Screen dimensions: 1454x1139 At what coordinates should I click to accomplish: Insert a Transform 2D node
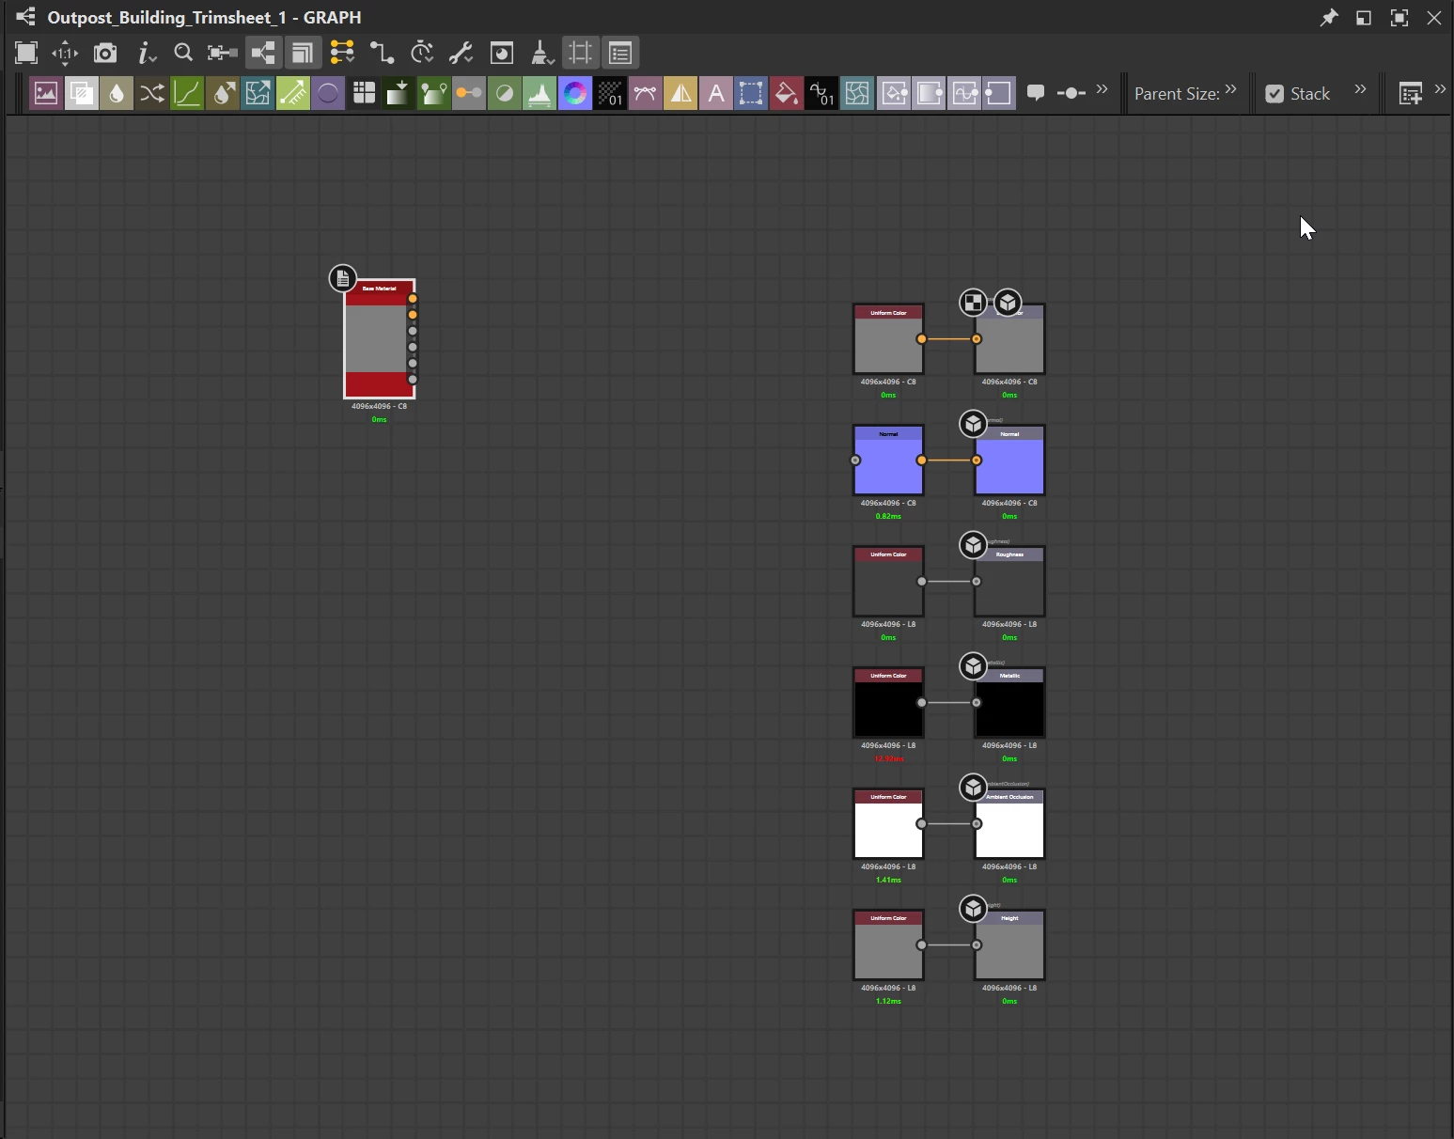click(x=751, y=93)
